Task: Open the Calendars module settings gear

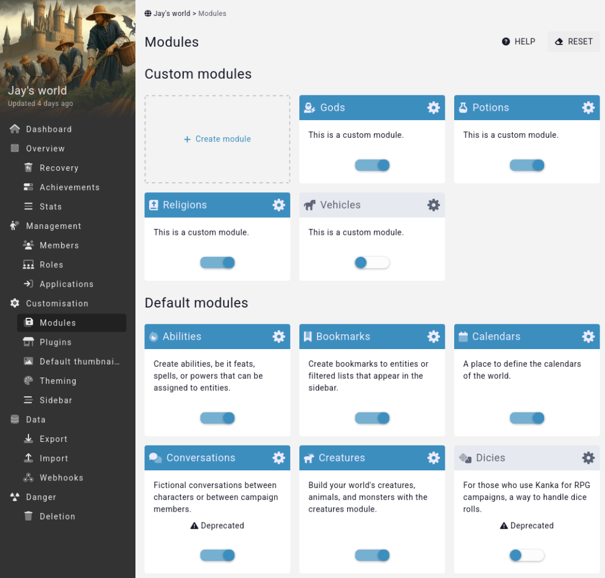Action: pyautogui.click(x=588, y=336)
